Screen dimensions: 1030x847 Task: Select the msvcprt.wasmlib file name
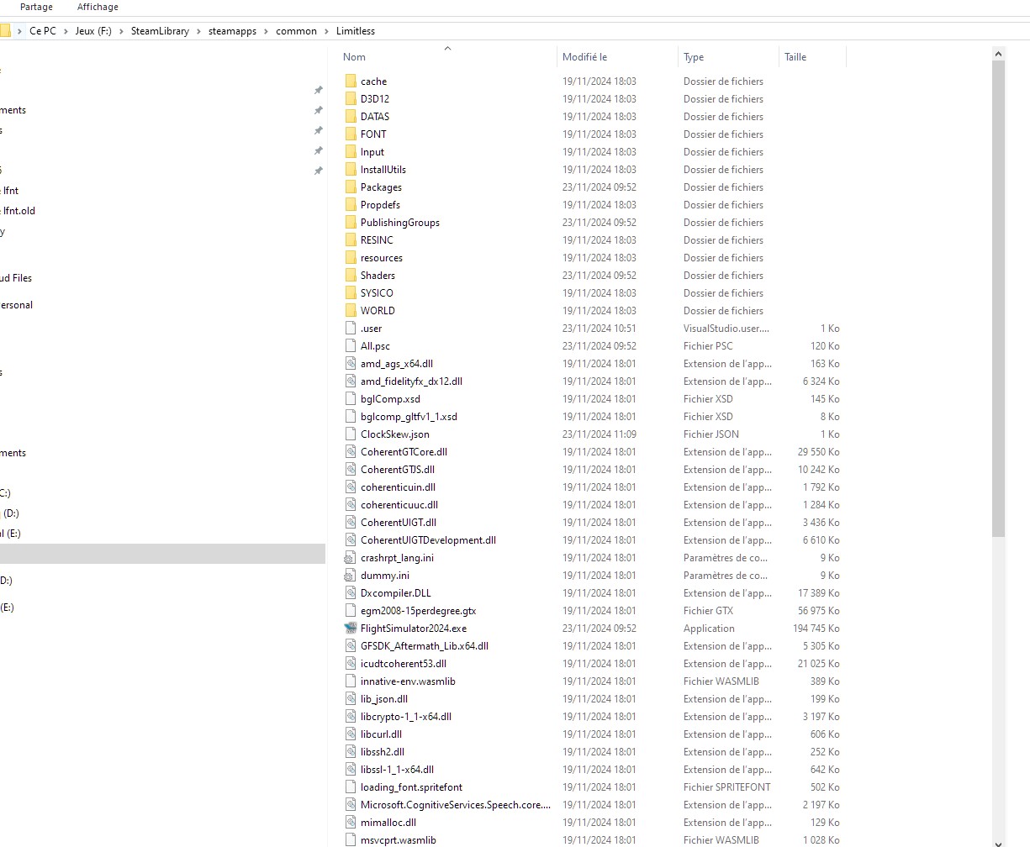[399, 840]
